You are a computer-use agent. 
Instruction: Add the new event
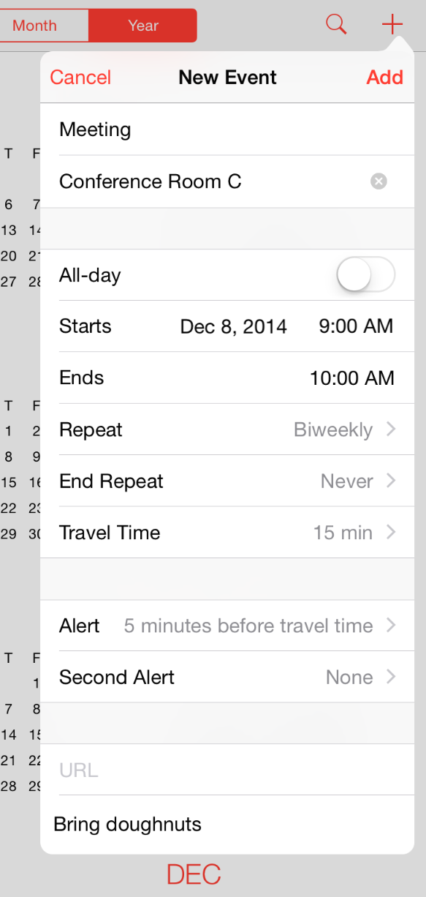(384, 78)
